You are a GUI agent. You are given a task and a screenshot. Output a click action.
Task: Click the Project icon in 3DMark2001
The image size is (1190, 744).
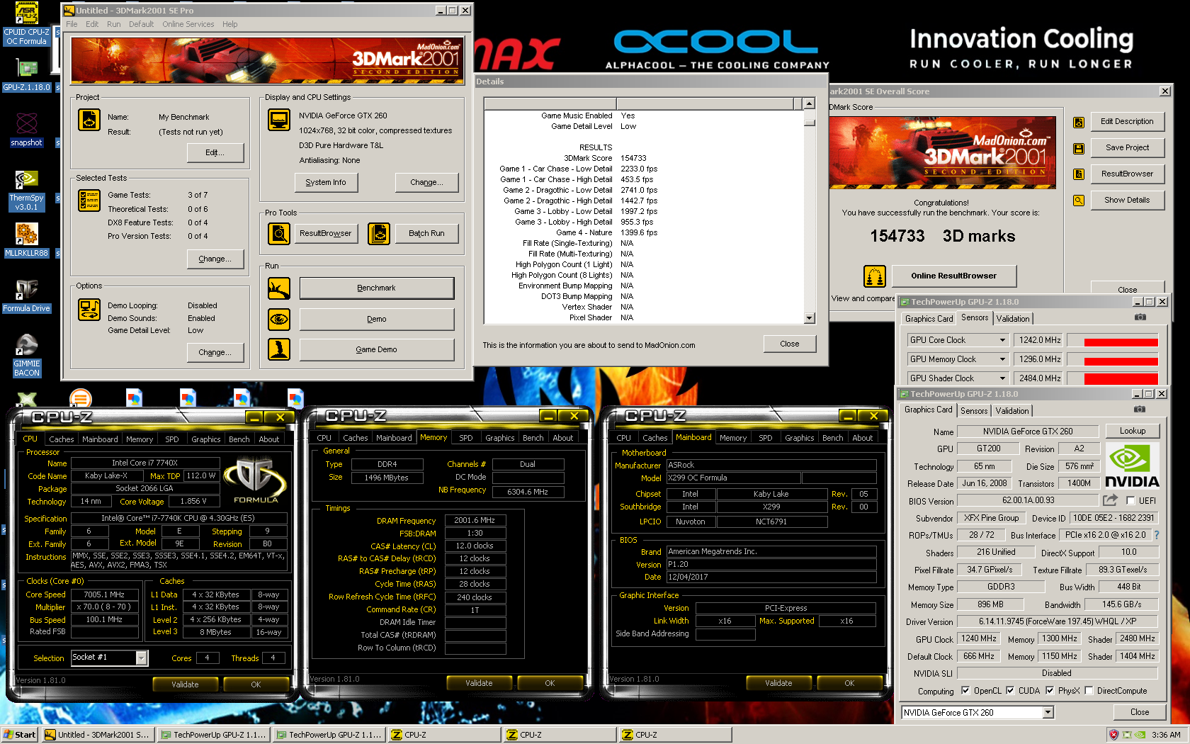tap(89, 120)
